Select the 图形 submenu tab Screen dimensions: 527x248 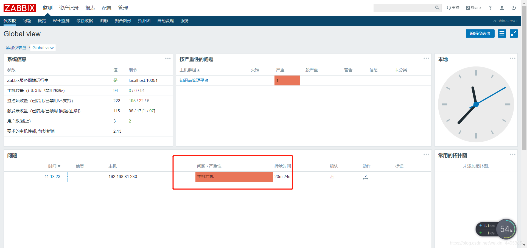[104, 21]
